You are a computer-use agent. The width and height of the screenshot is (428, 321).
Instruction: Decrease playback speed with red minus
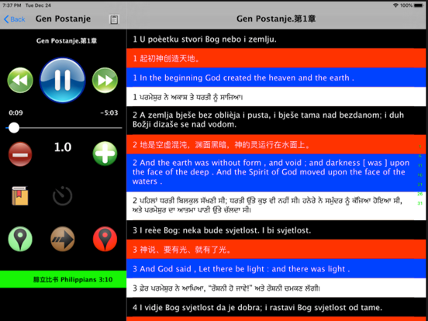(20, 154)
